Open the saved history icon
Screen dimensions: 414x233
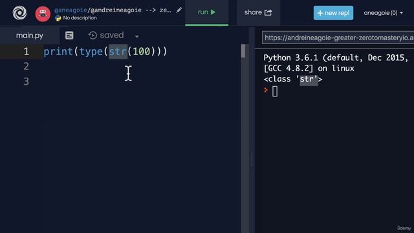pyautogui.click(x=93, y=36)
